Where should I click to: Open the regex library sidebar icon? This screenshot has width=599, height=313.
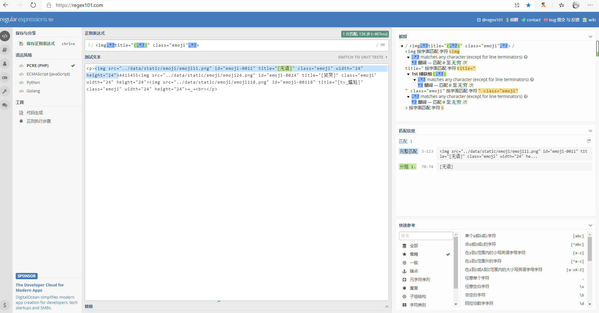pos(5,50)
